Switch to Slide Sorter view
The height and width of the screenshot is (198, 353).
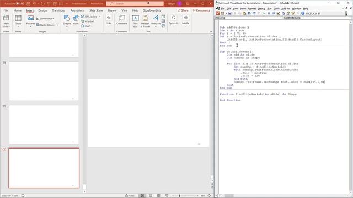pyautogui.click(x=151, y=196)
